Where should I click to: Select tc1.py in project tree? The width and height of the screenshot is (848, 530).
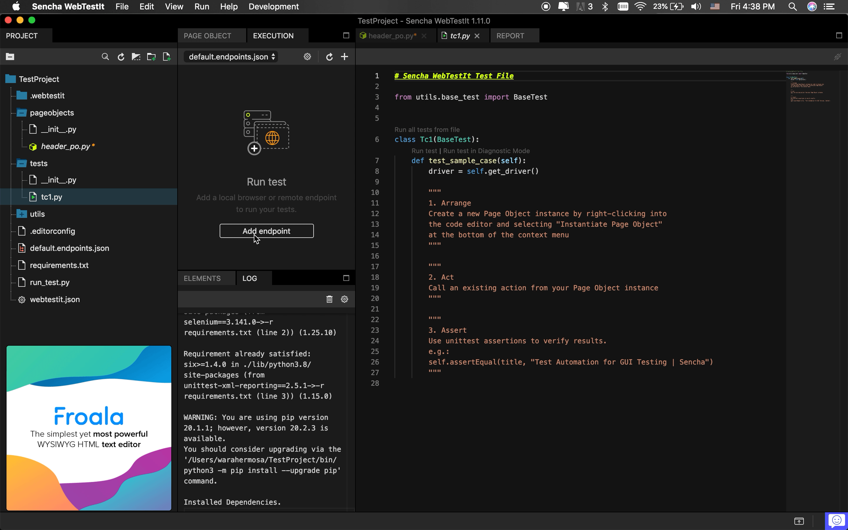(52, 197)
